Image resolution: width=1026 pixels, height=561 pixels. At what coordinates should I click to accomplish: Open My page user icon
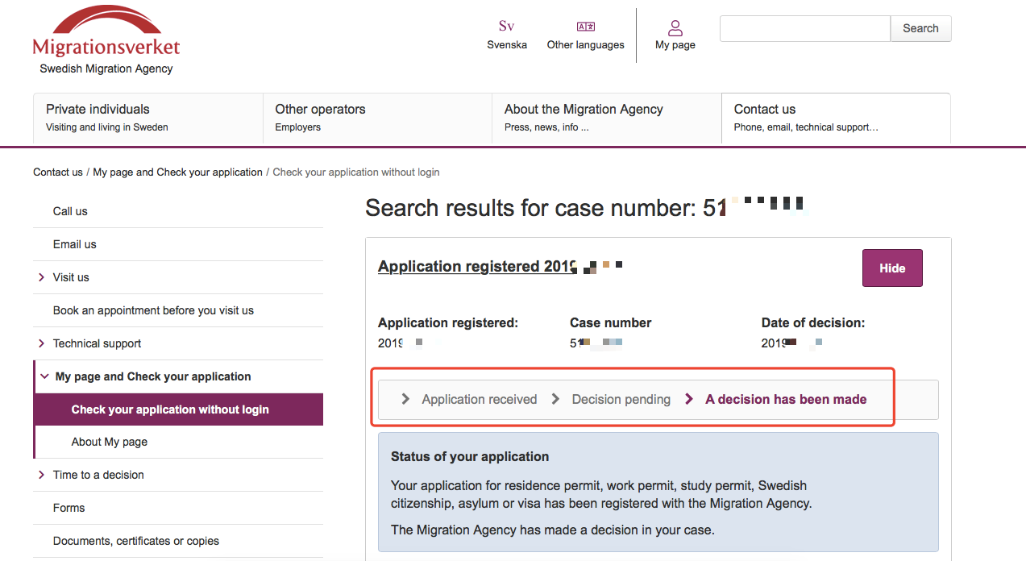coord(675,28)
